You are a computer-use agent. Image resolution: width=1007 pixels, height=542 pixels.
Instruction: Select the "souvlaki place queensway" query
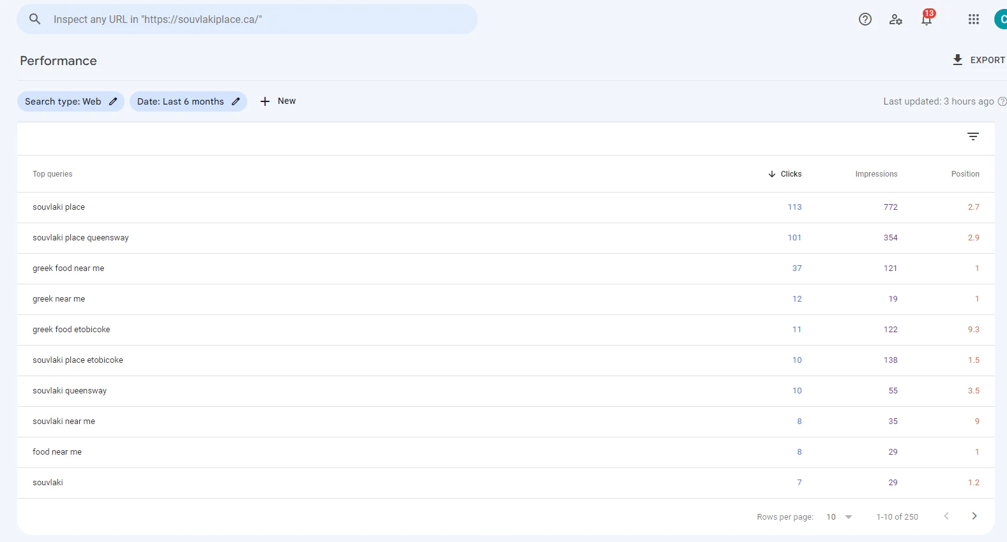pos(80,238)
